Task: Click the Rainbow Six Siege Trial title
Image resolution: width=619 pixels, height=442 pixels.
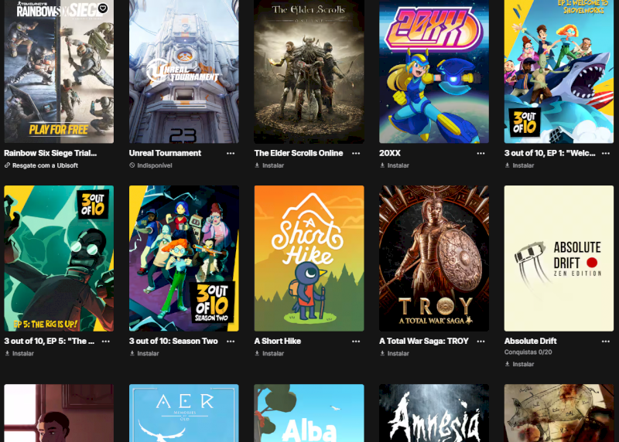Action: [x=50, y=153]
